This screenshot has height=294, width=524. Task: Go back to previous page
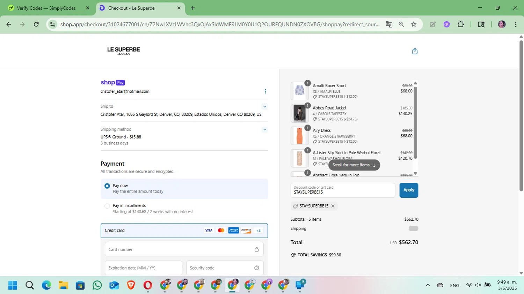point(9,24)
